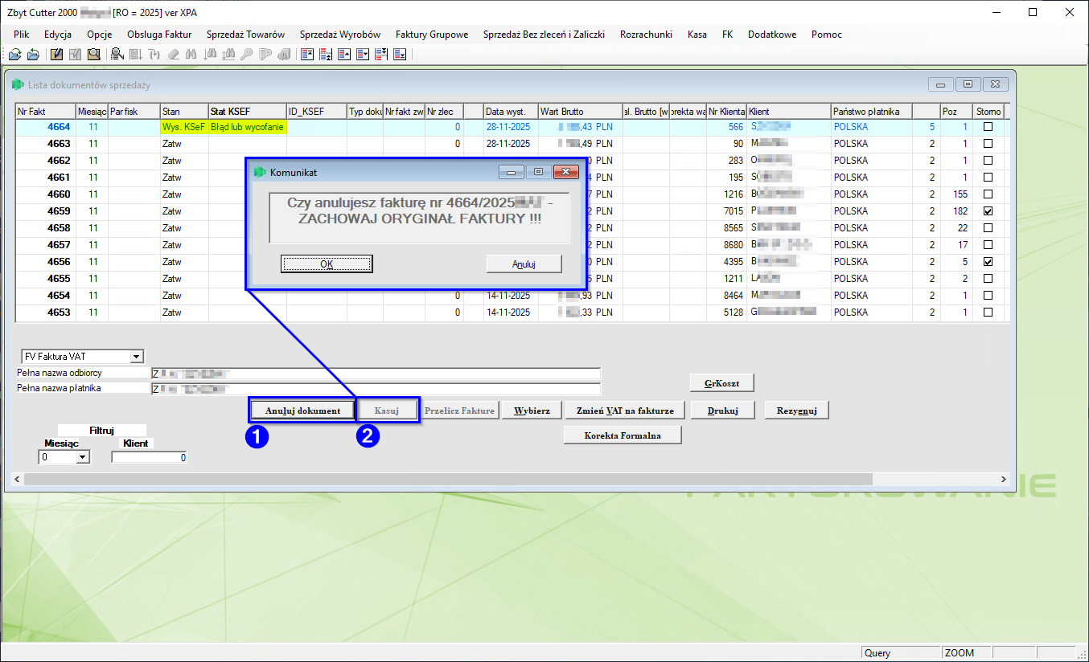Viewport: 1089px width, 662px height.
Task: Click the Drukuj button
Action: [x=723, y=411]
